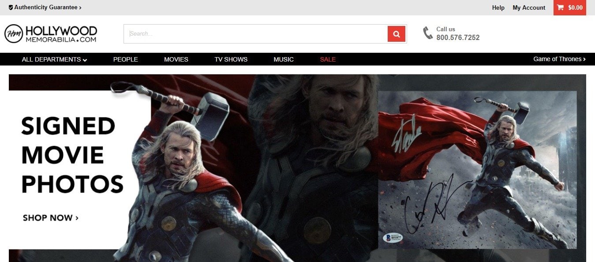Click the phone number 800.576.7252
The image size is (595, 262).
point(458,38)
